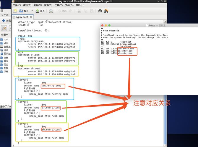Click the Print icon in toolbar

coord(51,11)
